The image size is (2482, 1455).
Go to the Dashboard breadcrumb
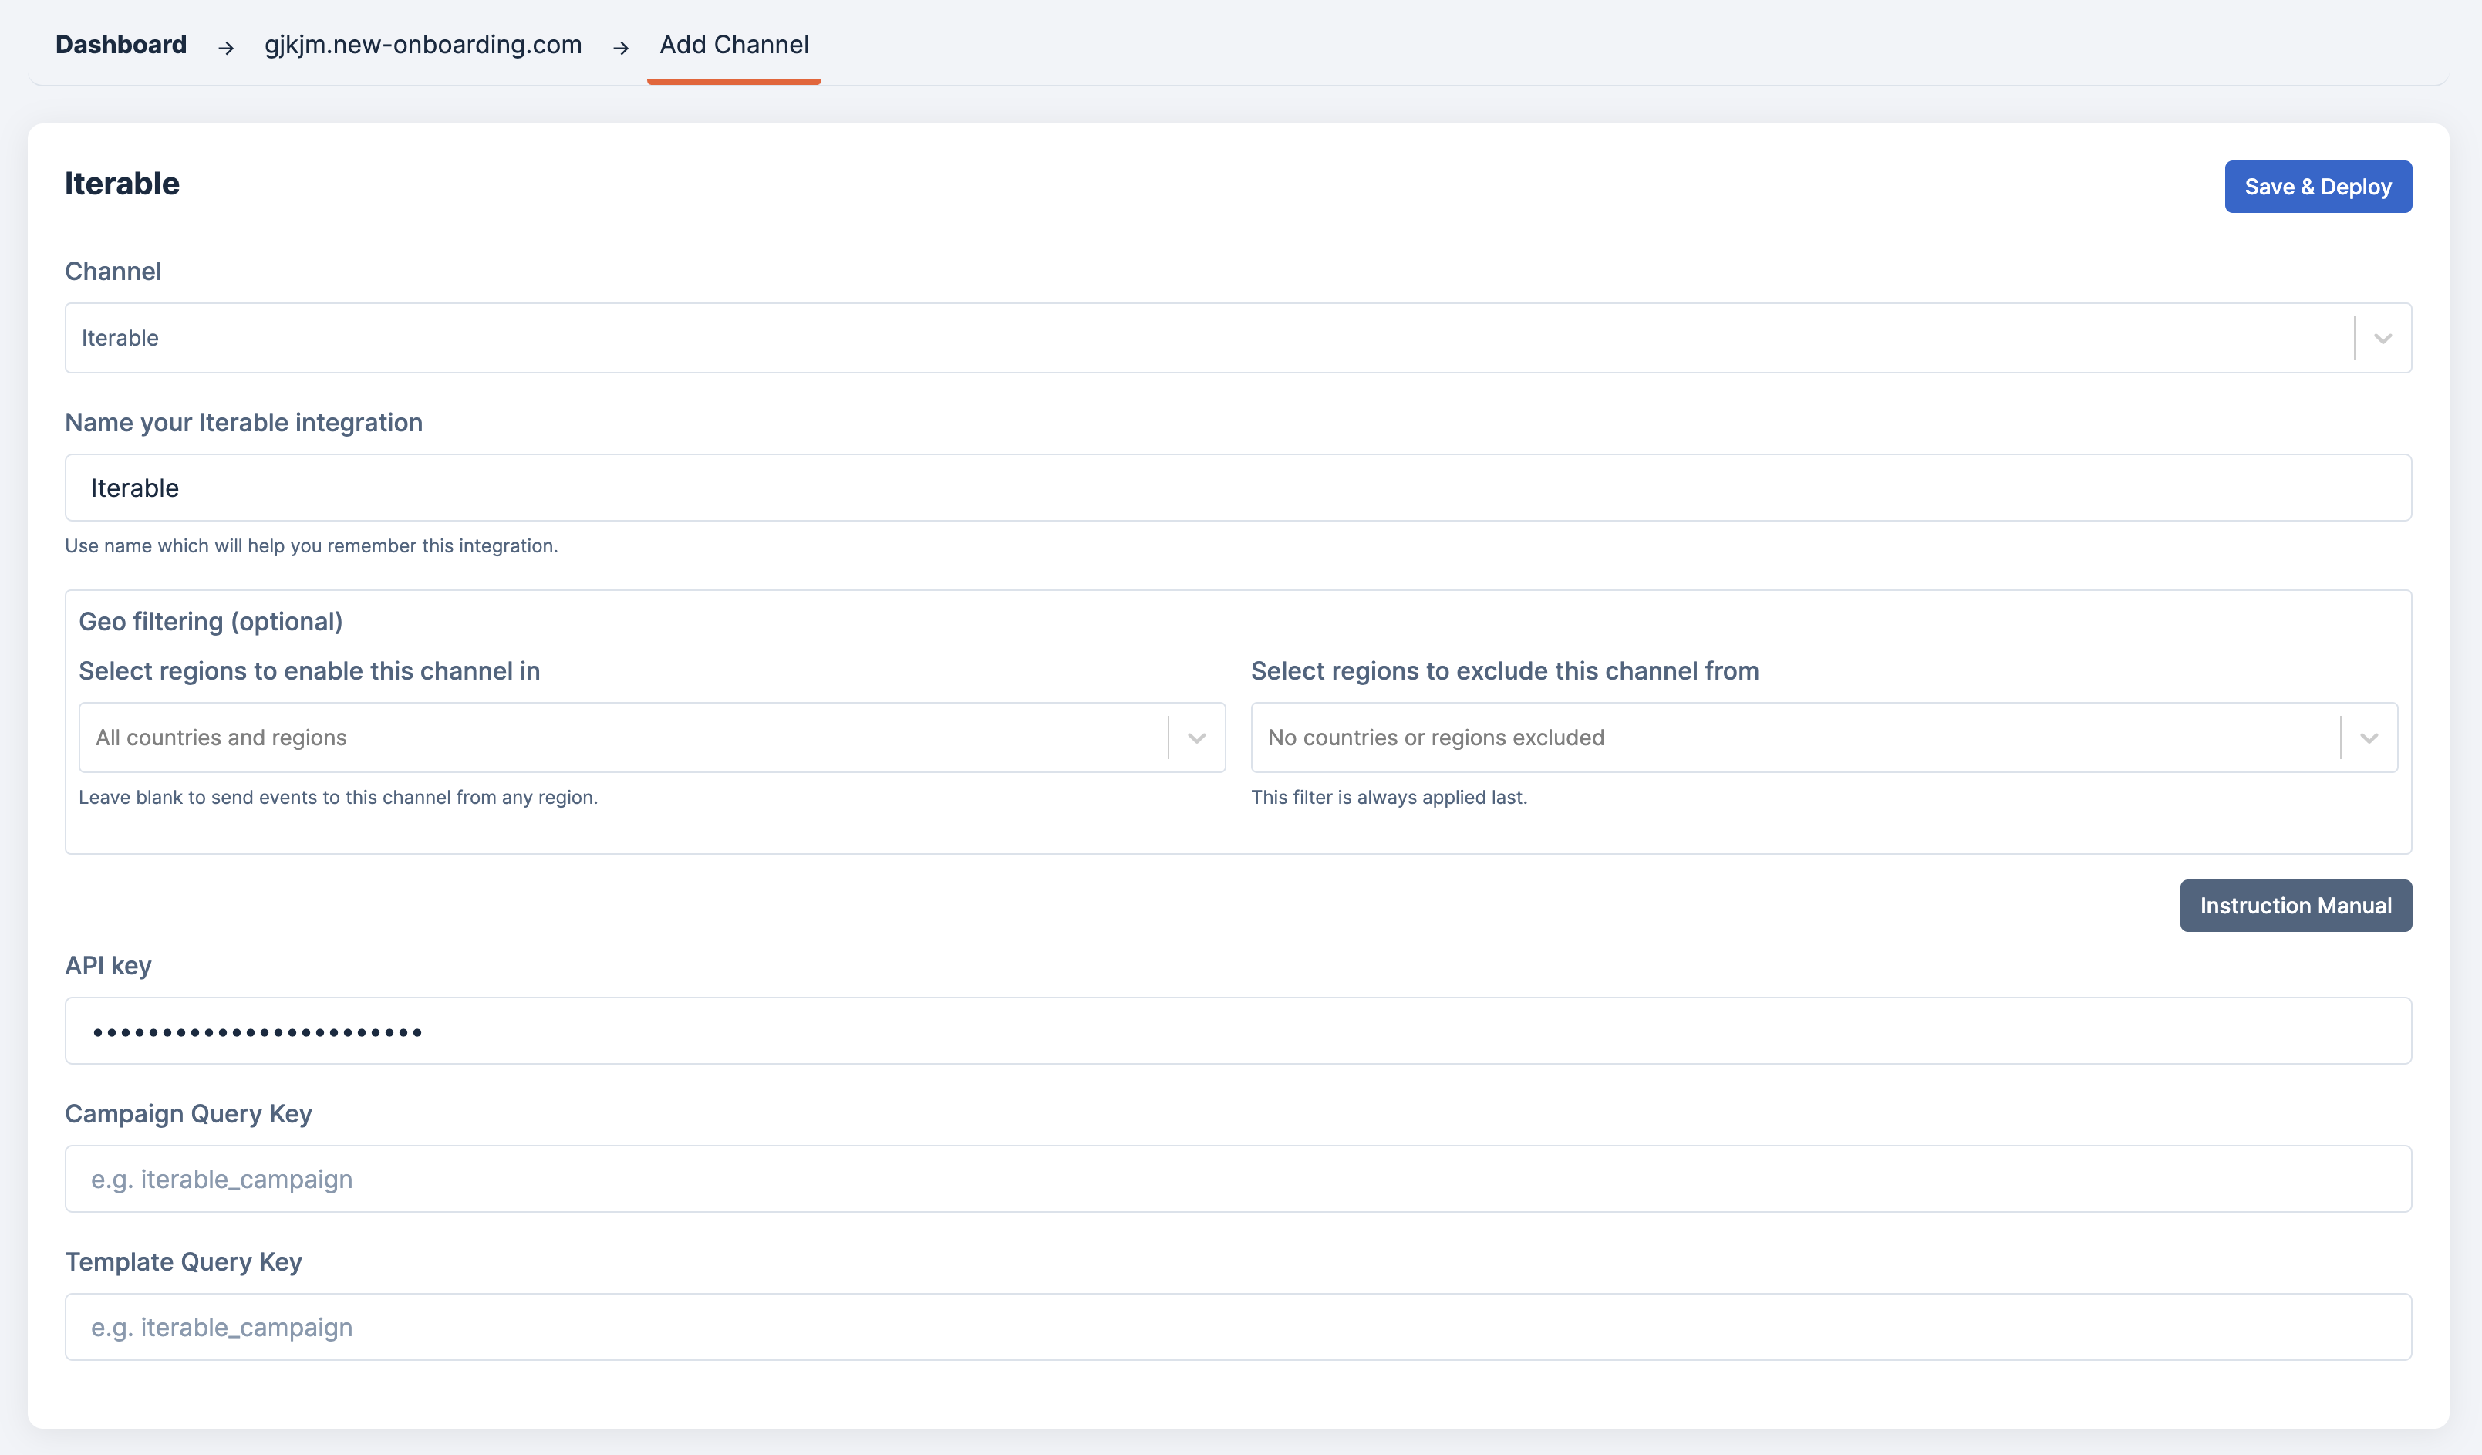click(121, 44)
